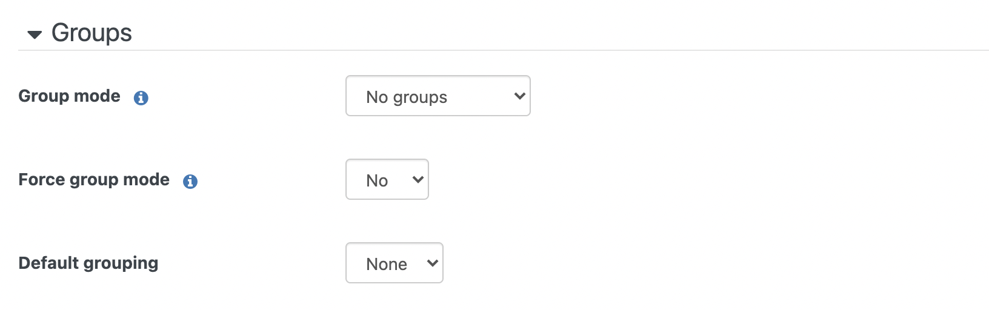Image resolution: width=989 pixels, height=310 pixels.
Task: Click the divider line beneath the Groups header
Action: [504, 50]
